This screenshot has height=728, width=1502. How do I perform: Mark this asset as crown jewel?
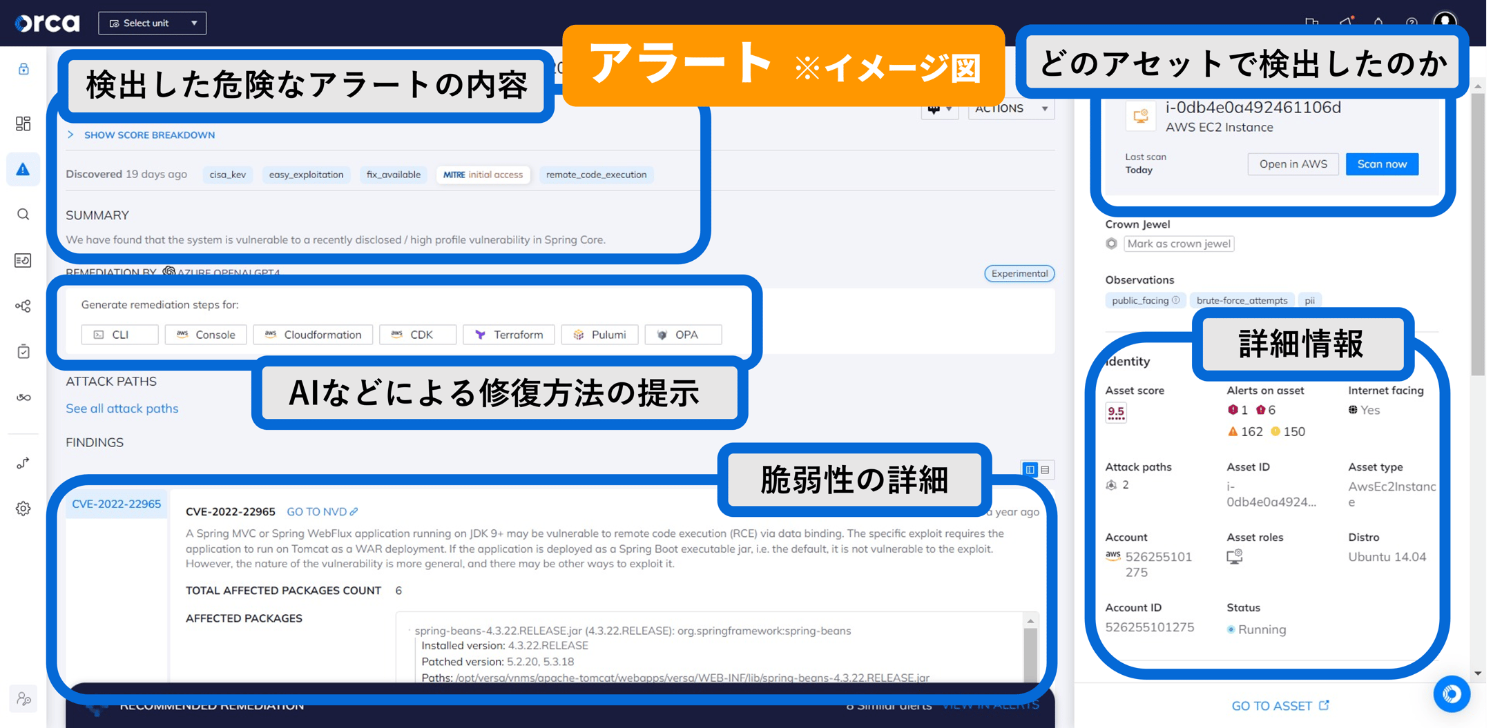click(x=1178, y=243)
